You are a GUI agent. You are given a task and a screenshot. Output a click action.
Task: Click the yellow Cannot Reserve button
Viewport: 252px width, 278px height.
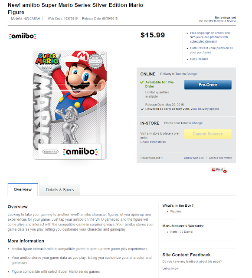(208, 134)
